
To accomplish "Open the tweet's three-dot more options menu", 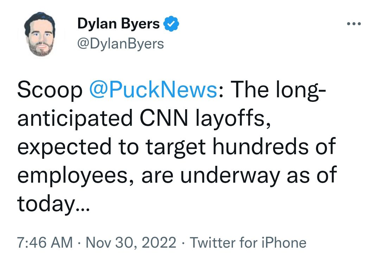I will [354, 24].
